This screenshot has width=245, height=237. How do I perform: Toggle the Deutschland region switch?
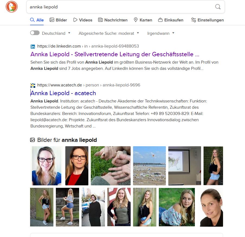pyautogui.click(x=35, y=33)
